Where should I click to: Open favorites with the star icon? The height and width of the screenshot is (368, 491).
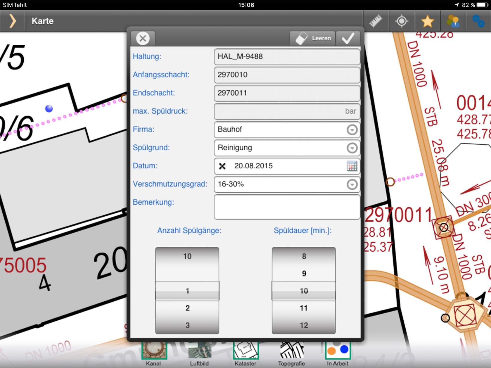click(x=427, y=21)
